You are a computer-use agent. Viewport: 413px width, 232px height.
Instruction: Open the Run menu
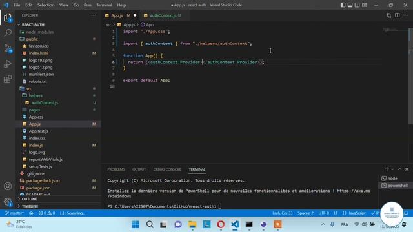pyautogui.click(x=88, y=5)
